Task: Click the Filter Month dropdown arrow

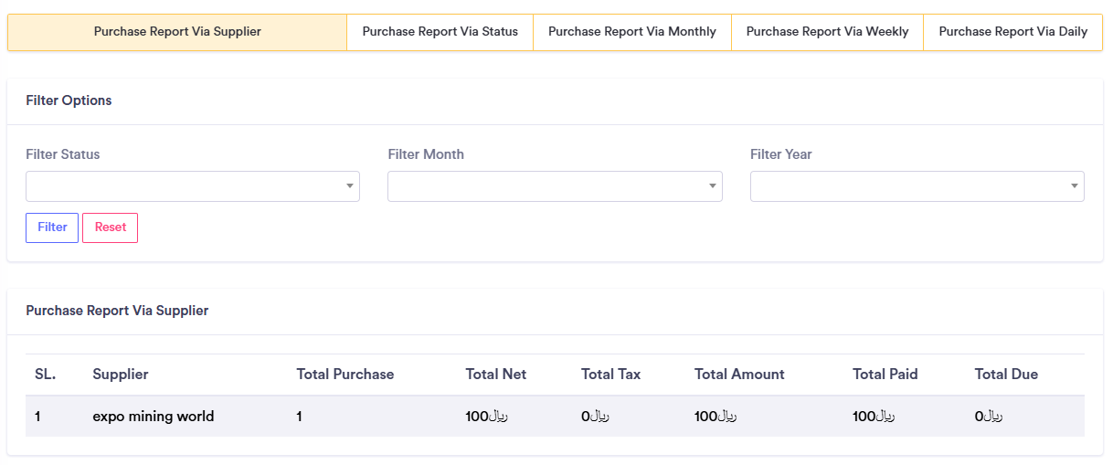Action: [x=712, y=186]
